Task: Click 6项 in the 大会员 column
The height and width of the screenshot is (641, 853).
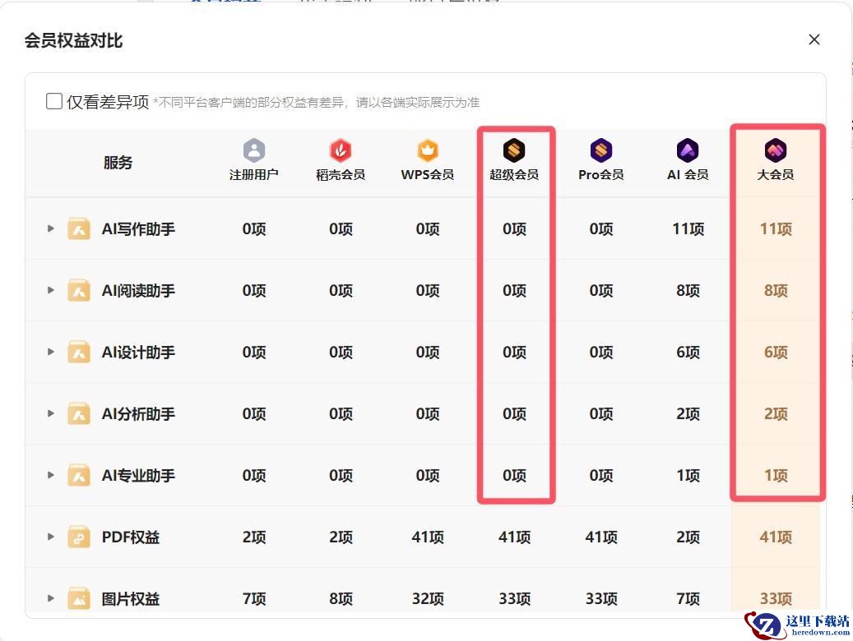Action: click(x=776, y=353)
